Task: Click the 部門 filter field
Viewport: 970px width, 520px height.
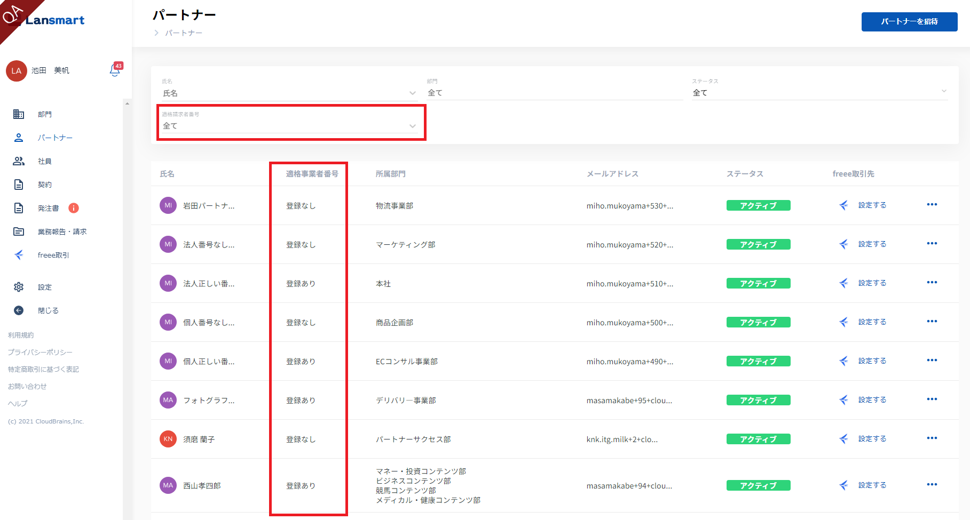Action: (x=554, y=93)
